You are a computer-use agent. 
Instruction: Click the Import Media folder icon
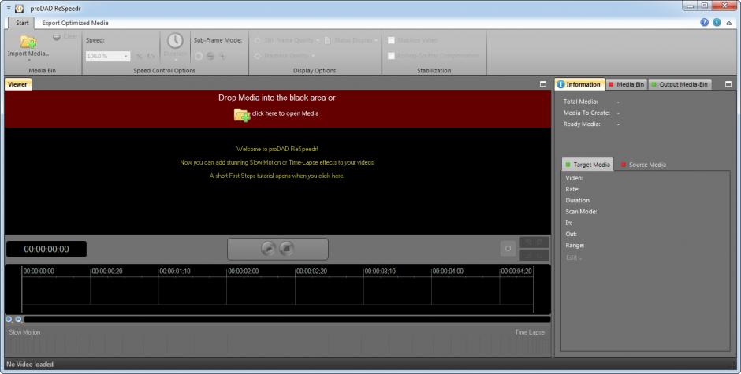coord(28,42)
